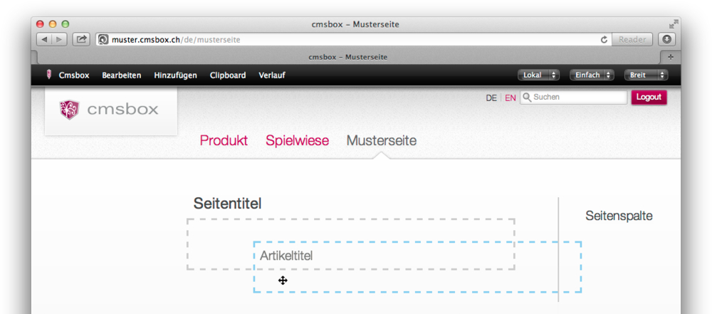Go to the Spielwiese page
The width and height of the screenshot is (712, 314).
297,140
